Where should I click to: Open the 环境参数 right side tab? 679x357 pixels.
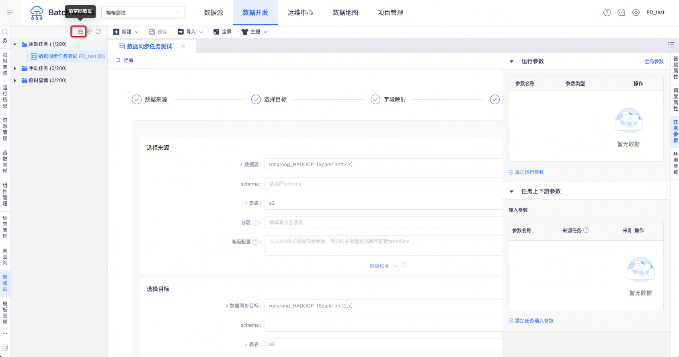(x=675, y=163)
